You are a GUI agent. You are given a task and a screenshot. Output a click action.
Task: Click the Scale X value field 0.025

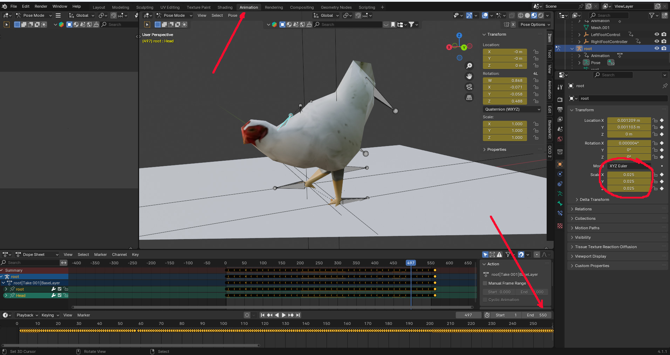[628, 175]
